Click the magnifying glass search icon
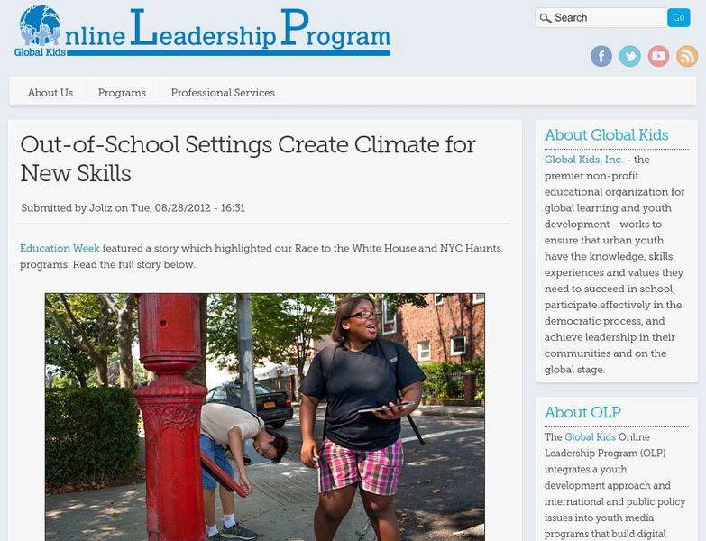The width and height of the screenshot is (706, 541). click(x=546, y=18)
